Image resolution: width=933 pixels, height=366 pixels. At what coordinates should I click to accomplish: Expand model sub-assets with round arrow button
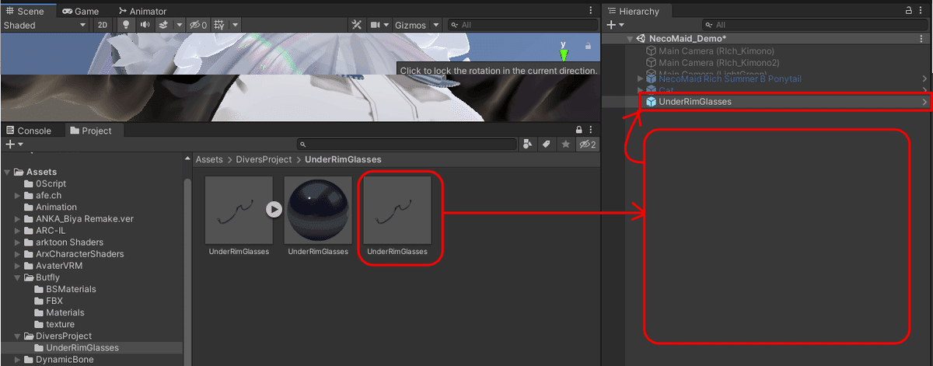pyautogui.click(x=273, y=209)
